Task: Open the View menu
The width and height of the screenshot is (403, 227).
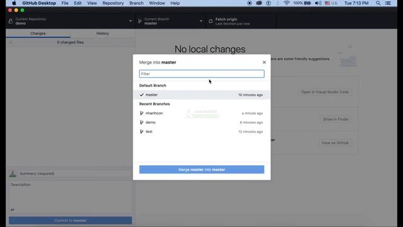Action: tap(92, 3)
